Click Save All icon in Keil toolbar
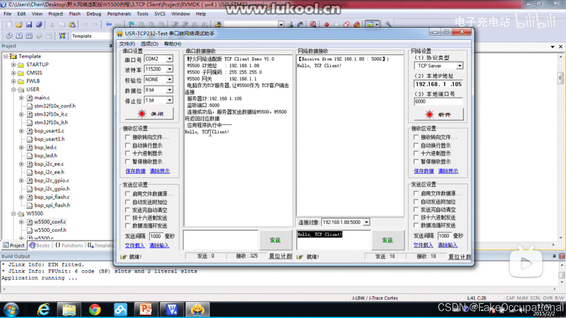 point(39,25)
